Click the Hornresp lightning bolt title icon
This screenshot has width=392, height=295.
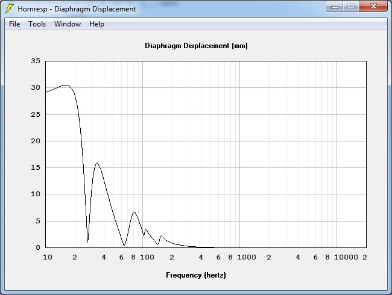9,9
